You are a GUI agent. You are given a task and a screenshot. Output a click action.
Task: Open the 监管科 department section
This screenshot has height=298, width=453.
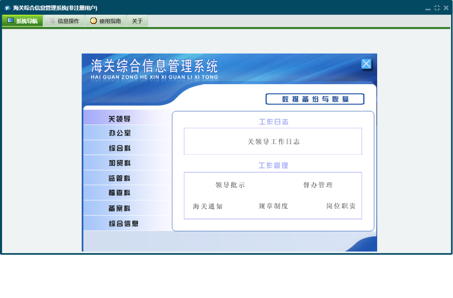pos(120,178)
